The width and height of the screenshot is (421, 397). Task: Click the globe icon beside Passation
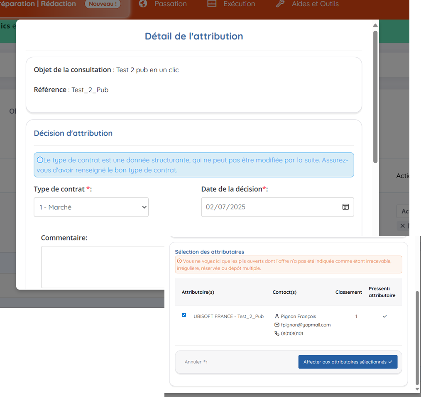pyautogui.click(x=143, y=4)
